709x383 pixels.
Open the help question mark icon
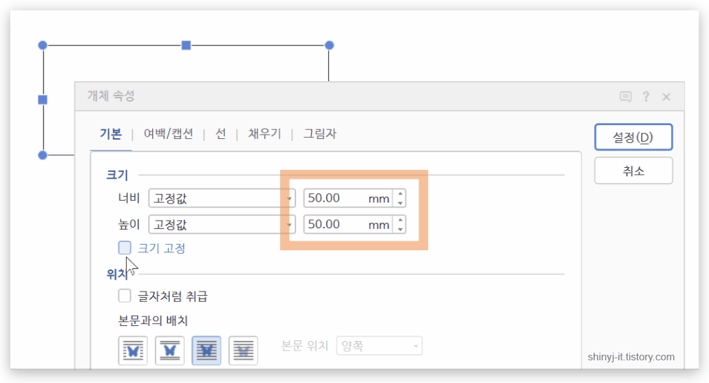pos(646,97)
